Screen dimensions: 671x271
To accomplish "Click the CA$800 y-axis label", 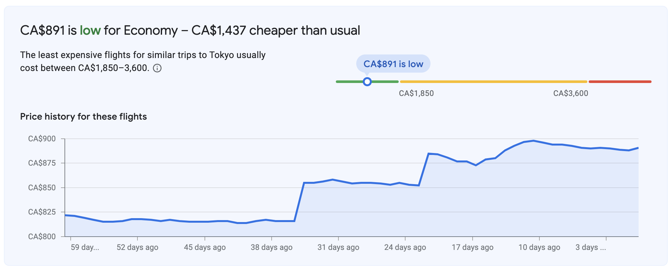I will pyautogui.click(x=42, y=237).
